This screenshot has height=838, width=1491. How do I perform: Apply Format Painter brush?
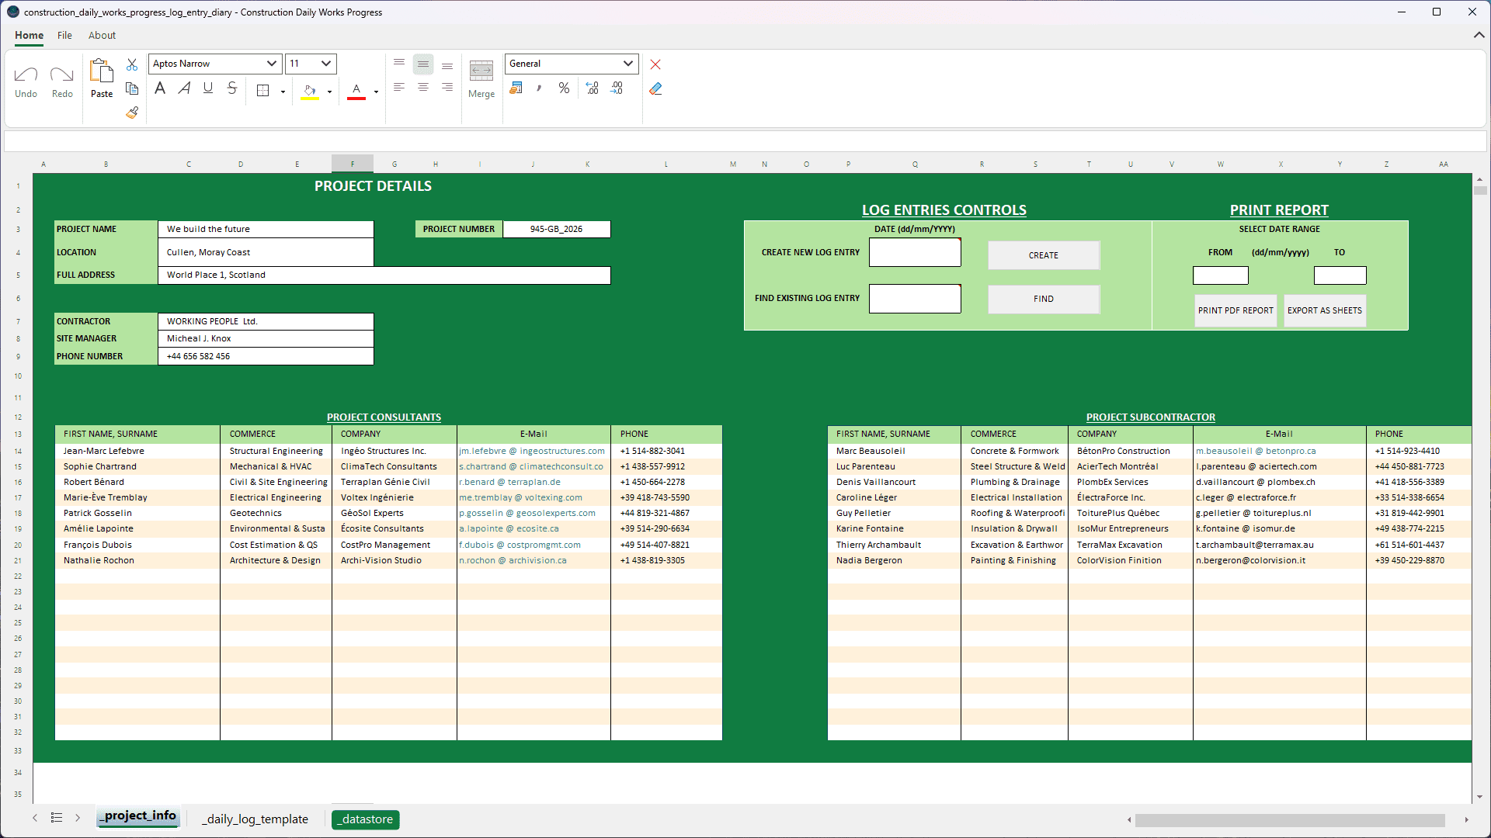click(x=132, y=113)
